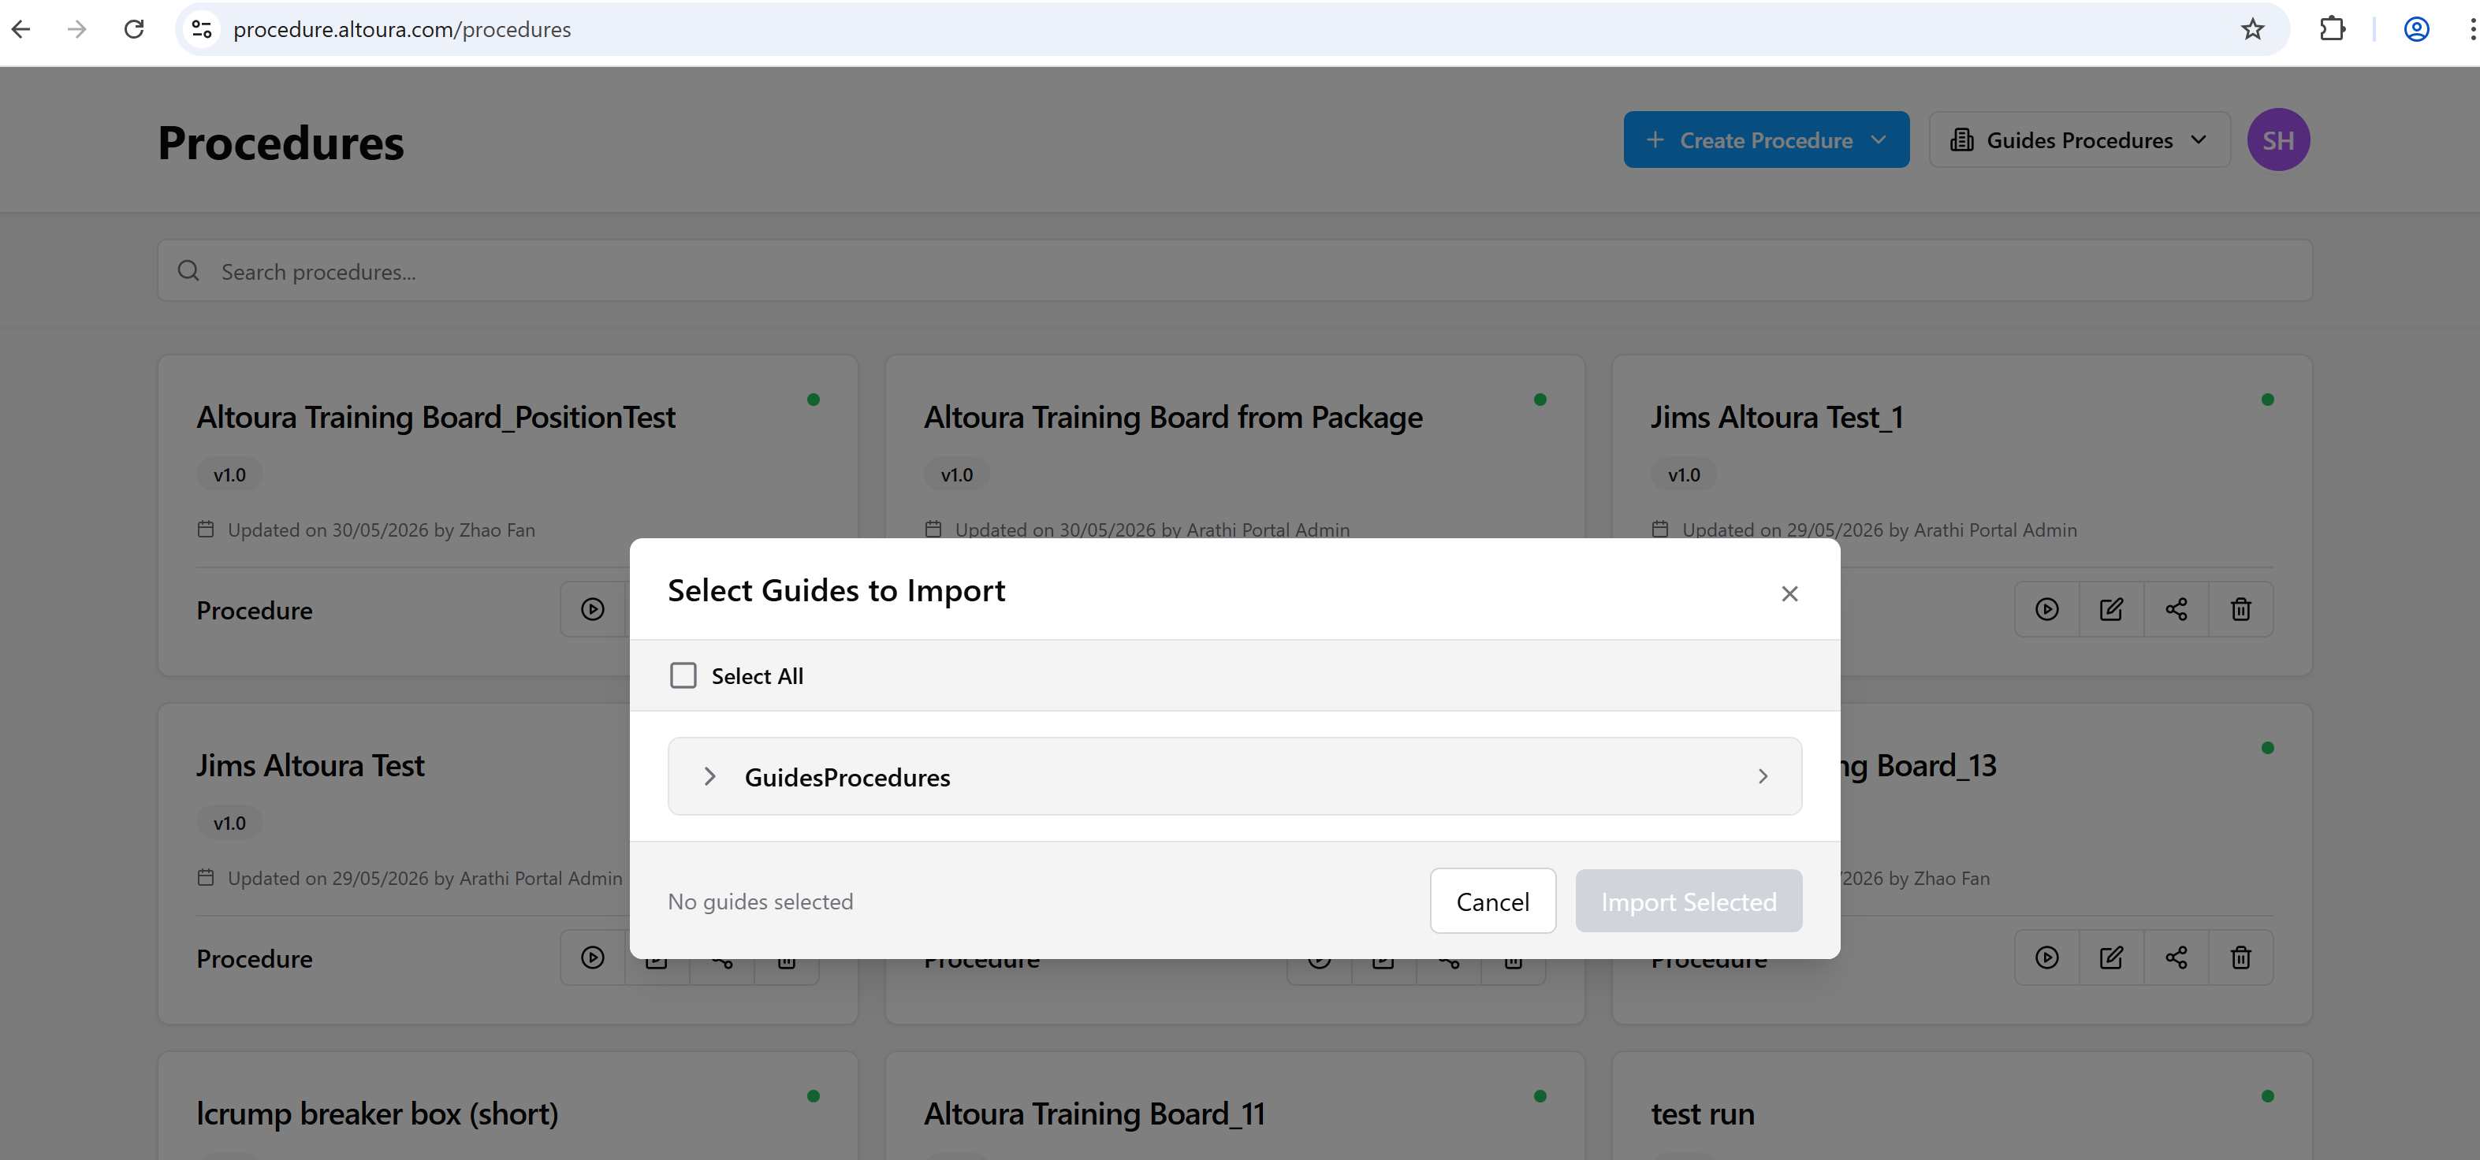
Task: Open the Altoura Training Board_11 card
Action: [1095, 1114]
